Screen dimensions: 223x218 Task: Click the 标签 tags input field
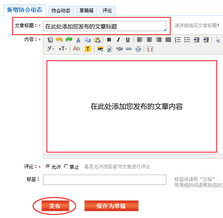click(x=104, y=180)
